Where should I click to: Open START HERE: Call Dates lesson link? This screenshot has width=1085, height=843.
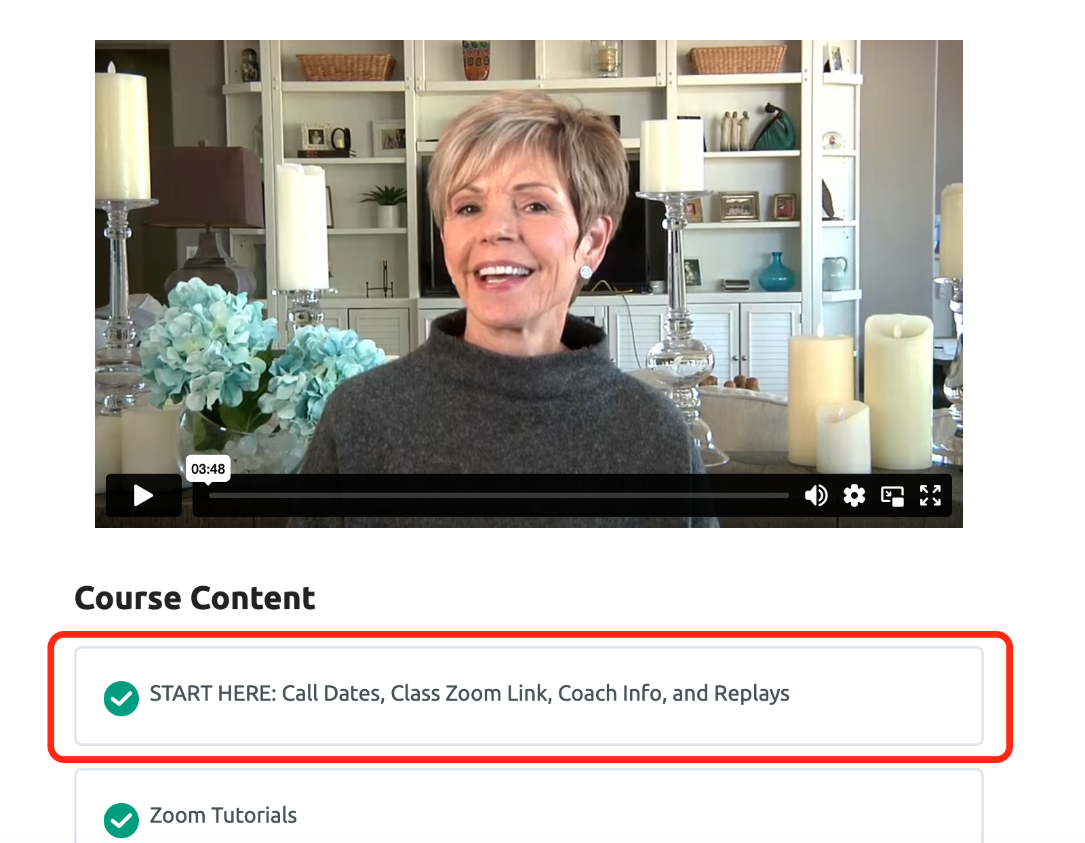469,693
